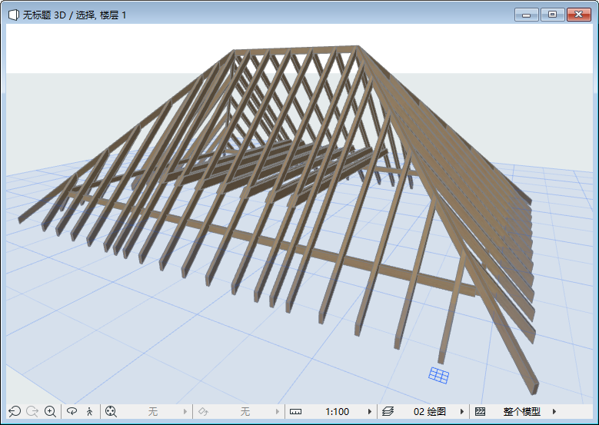Click the small blue grid origin marker
Screen dimensions: 599x425
pyautogui.click(x=438, y=375)
